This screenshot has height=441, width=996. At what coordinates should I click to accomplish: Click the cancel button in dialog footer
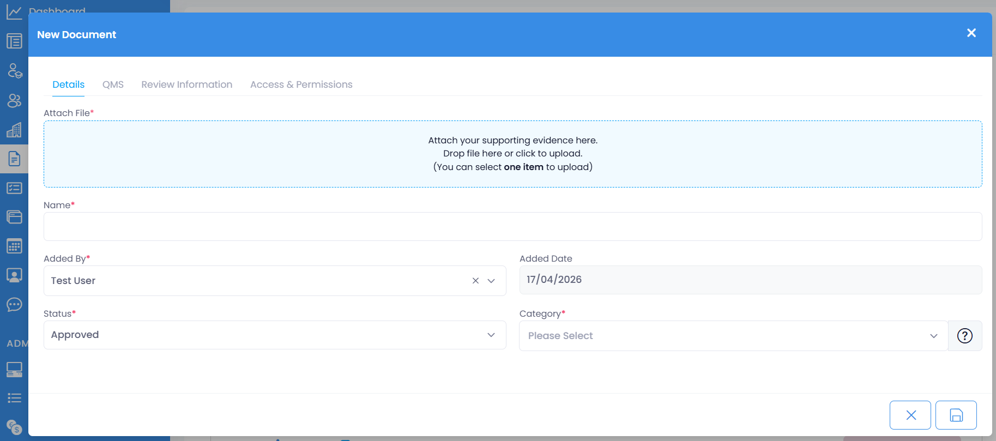point(910,415)
